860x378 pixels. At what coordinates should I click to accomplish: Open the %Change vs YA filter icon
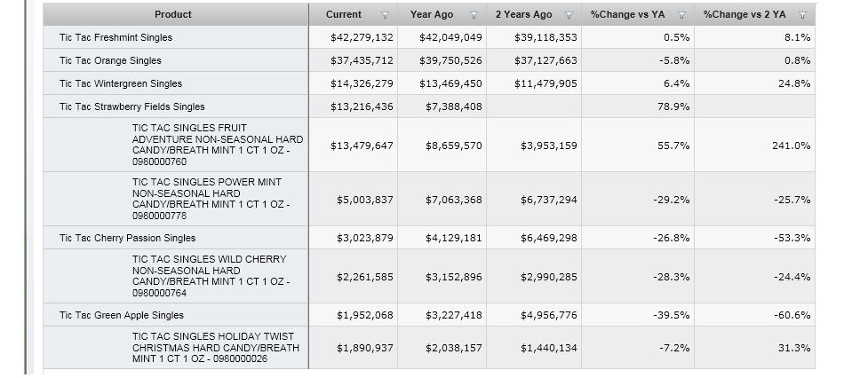[681, 15]
